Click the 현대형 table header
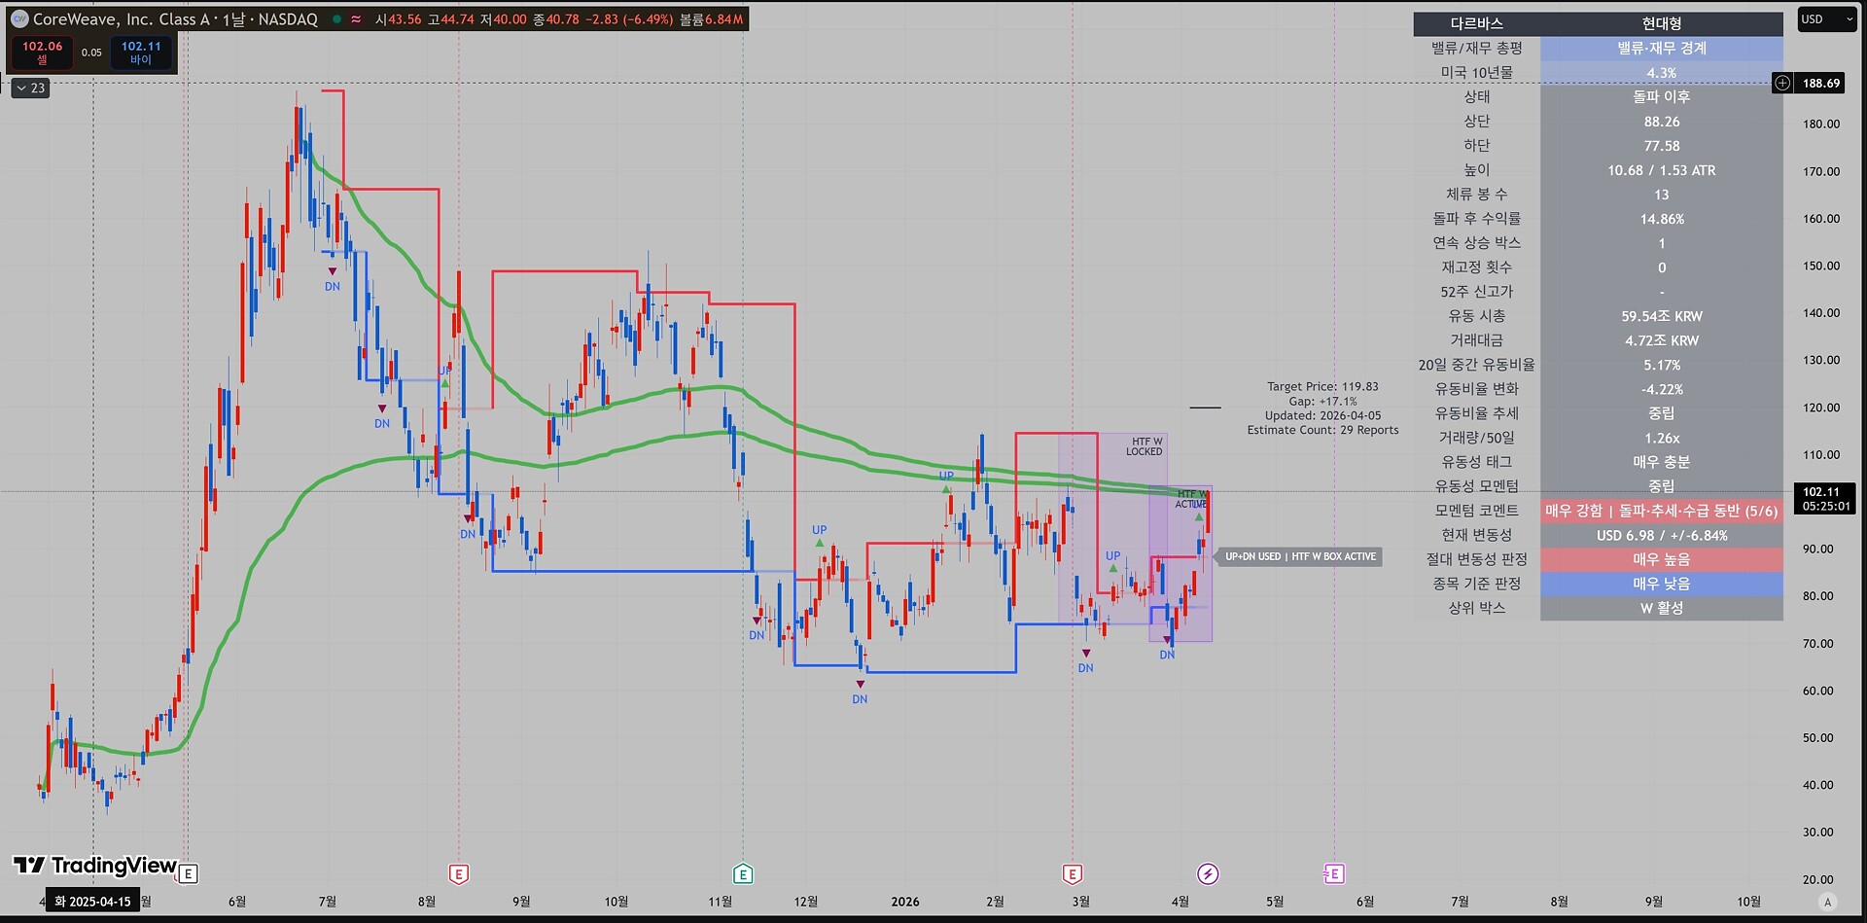The width and height of the screenshot is (1867, 923). click(1662, 23)
